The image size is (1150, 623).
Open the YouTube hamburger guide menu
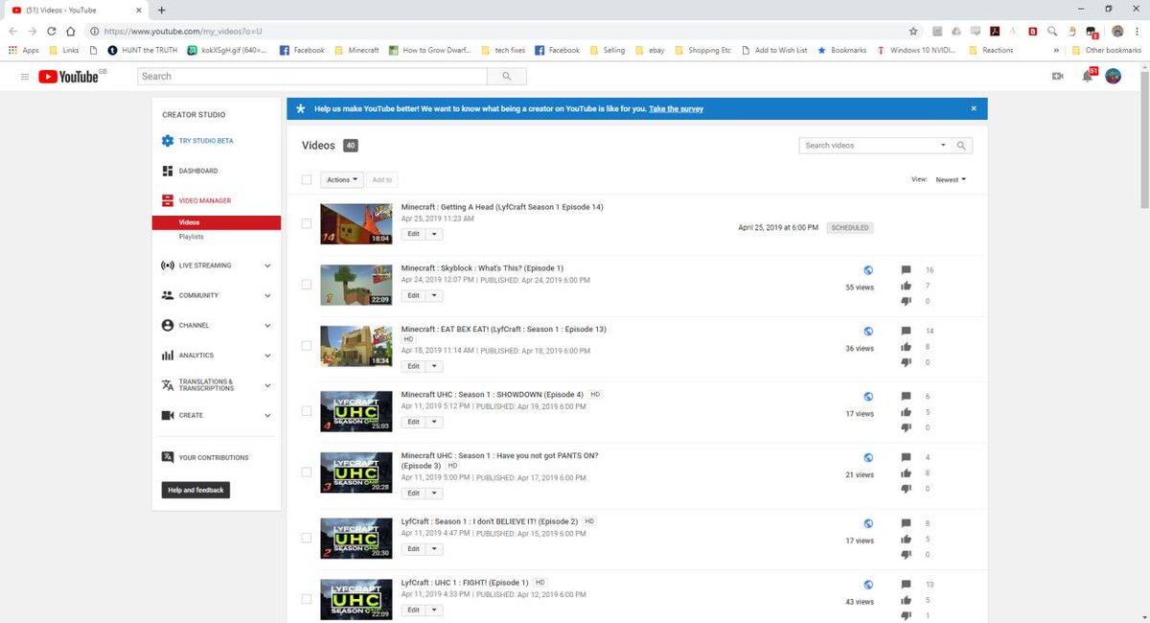pyautogui.click(x=25, y=77)
